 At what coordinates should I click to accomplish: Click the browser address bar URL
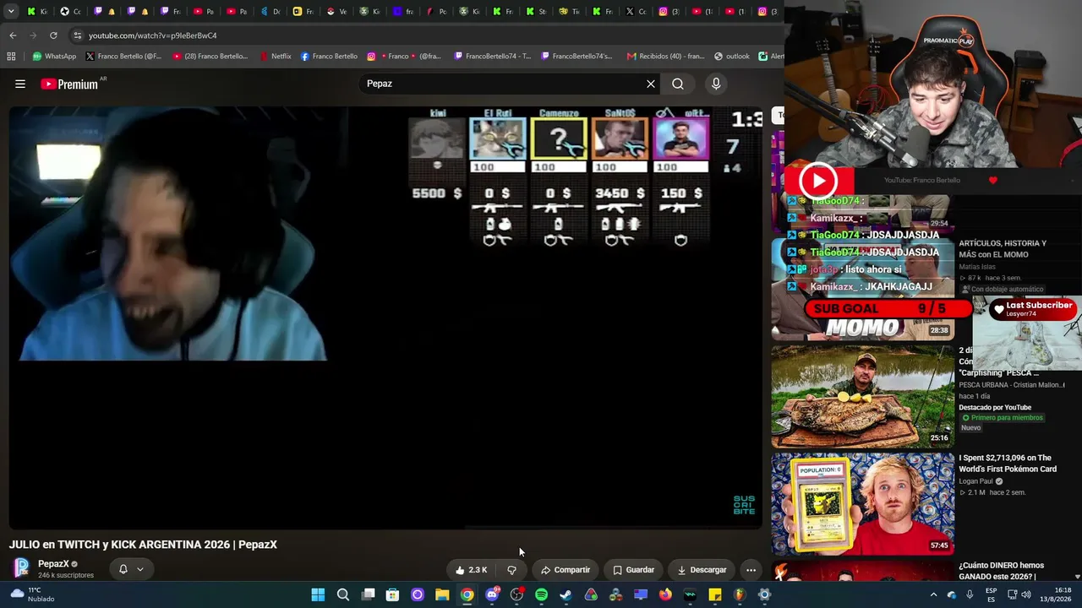[x=152, y=35]
